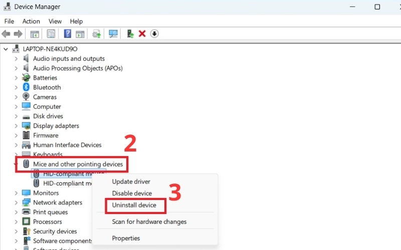Open the View menu
The width and height of the screenshot is (401, 250).
55,21
